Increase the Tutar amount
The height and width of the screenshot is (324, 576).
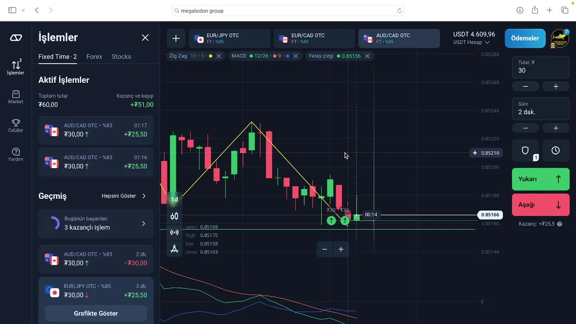[x=556, y=86]
